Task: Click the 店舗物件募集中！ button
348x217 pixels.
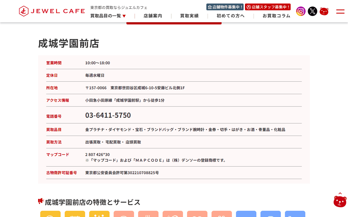Action: [x=225, y=7]
